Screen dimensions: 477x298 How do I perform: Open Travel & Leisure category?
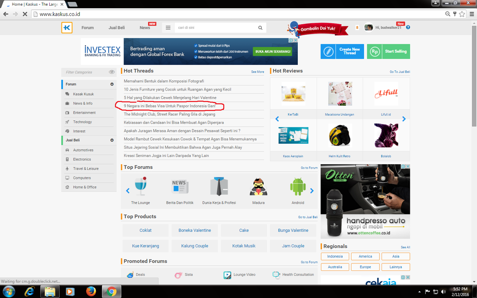coord(86,169)
